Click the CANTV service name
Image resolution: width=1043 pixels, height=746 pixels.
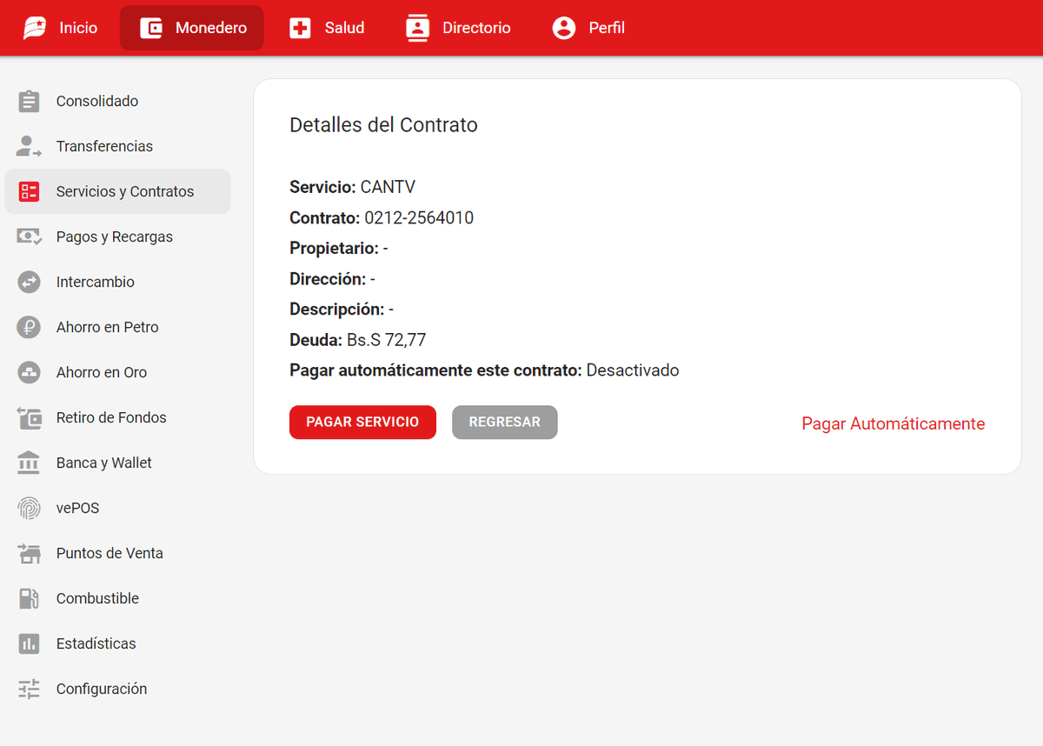tap(388, 187)
